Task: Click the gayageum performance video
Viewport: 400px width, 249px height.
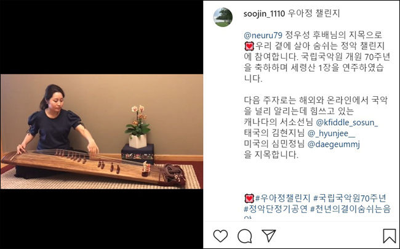Action: (x=102, y=131)
